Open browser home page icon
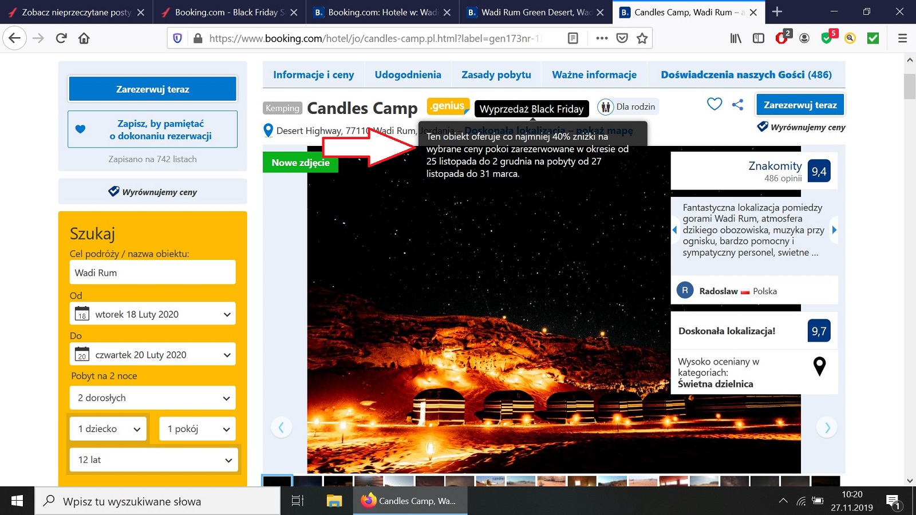Screen dimensions: 916x515 tap(84, 38)
